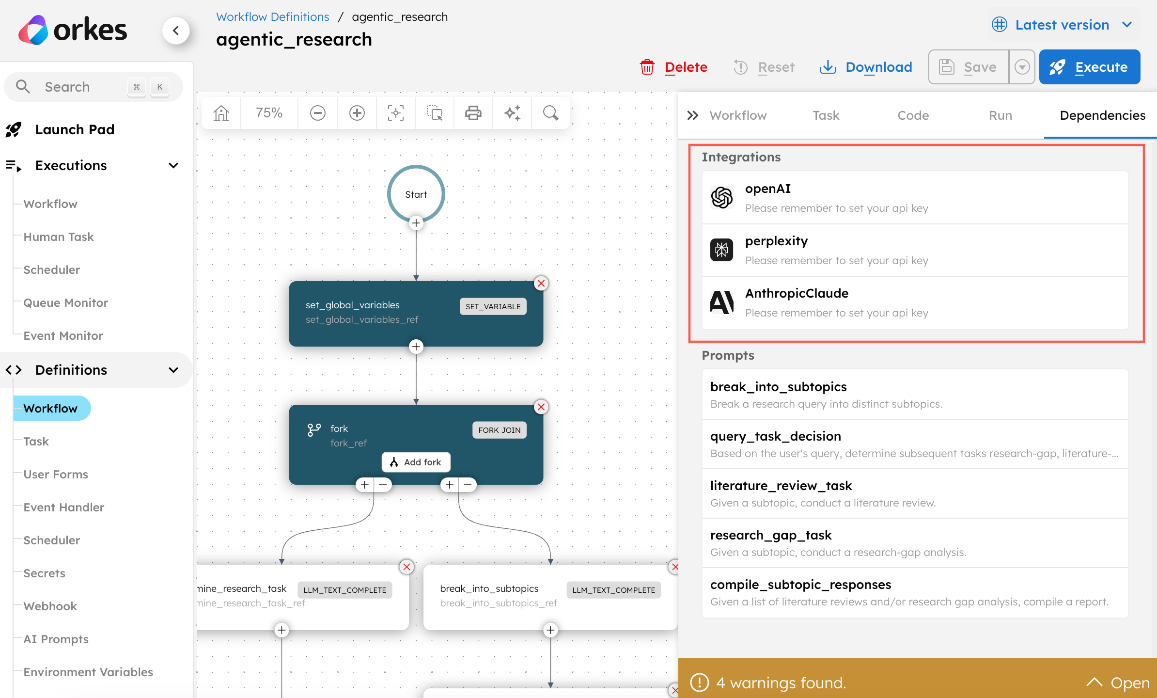Open Human Task under Executions
1157x698 pixels.
click(59, 237)
